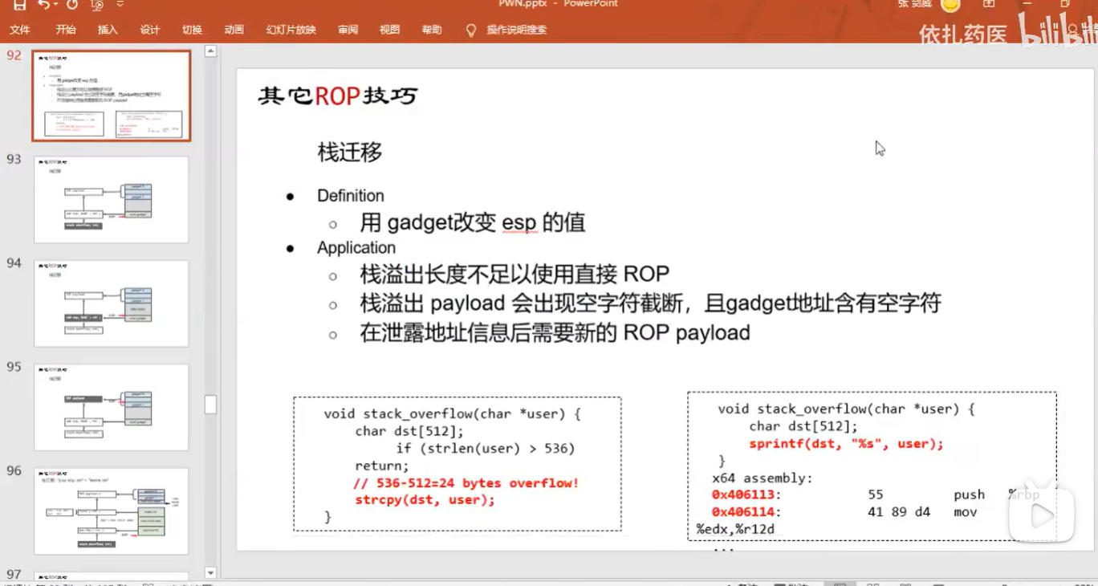
Task: Click the 栈迁移 subtitle text
Action: tap(350, 153)
